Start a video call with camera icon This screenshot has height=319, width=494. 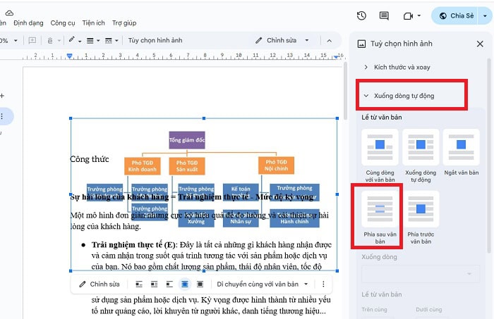click(408, 15)
